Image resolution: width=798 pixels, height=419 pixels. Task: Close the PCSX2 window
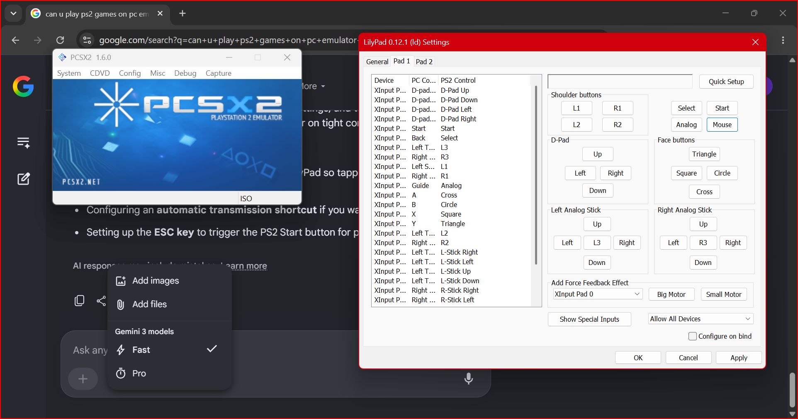[x=287, y=58]
